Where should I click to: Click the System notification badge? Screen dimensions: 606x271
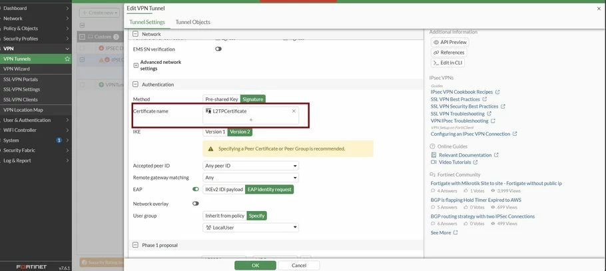tap(59, 140)
